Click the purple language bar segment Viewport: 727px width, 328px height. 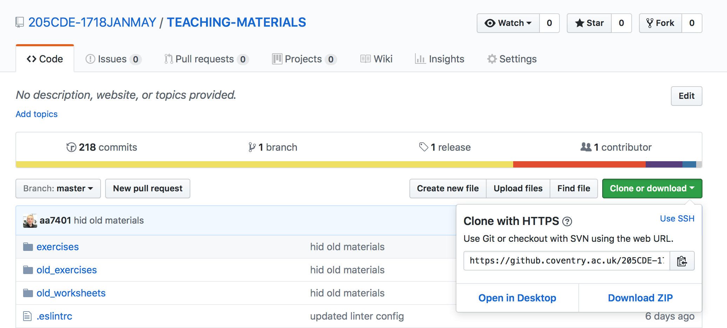pyautogui.click(x=664, y=164)
